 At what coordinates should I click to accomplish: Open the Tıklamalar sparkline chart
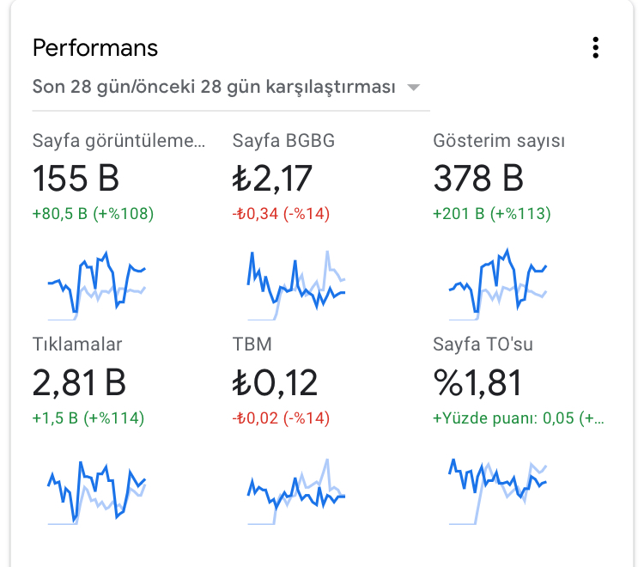point(96,492)
